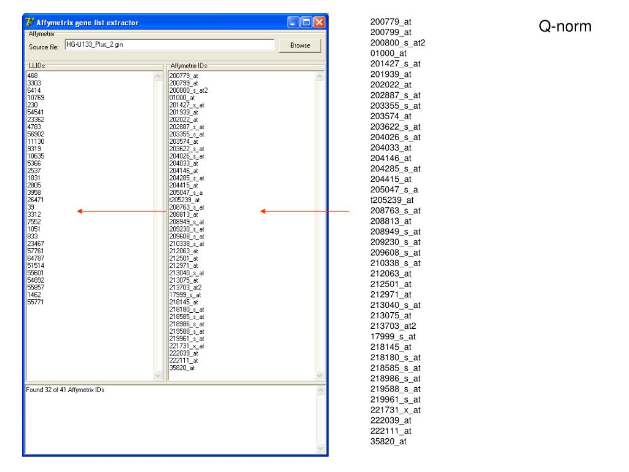
Task: Select LLID 9319 in the LLIDs list
Action: pyautogui.click(x=34, y=149)
